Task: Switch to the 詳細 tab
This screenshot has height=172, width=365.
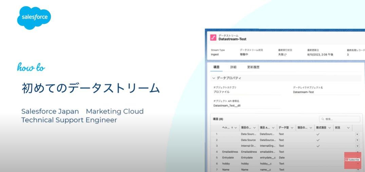Action: click(233, 67)
